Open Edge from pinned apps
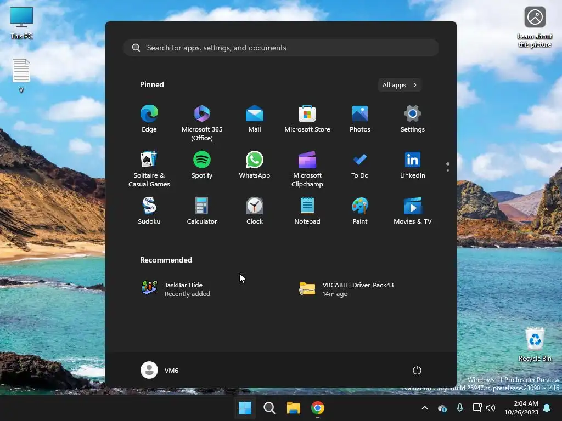The height and width of the screenshot is (421, 562). (x=149, y=119)
